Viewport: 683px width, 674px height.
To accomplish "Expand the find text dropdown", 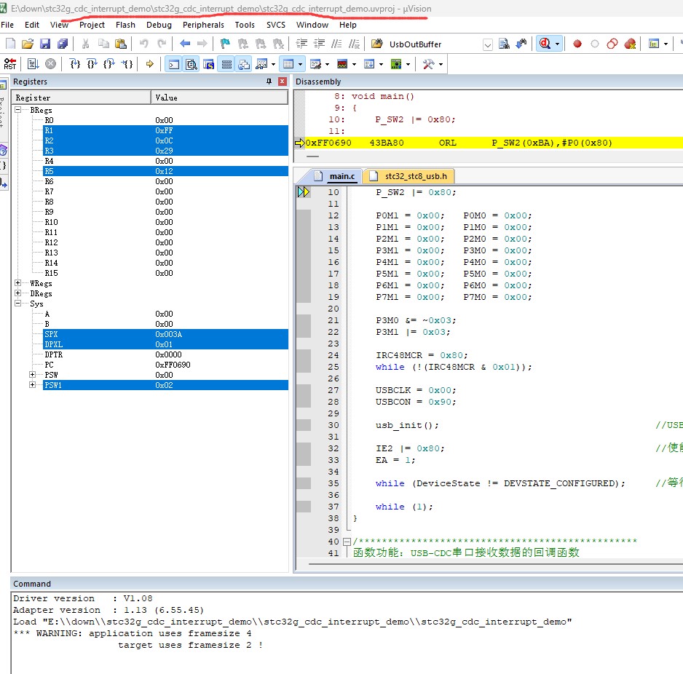I will (488, 44).
